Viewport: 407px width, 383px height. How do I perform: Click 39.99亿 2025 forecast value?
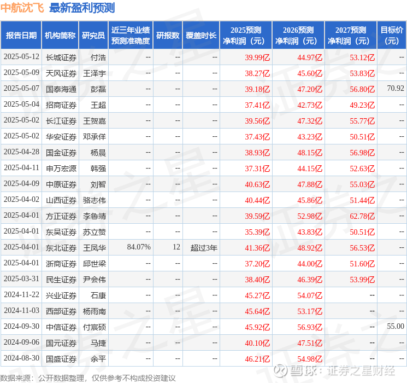coord(257,57)
